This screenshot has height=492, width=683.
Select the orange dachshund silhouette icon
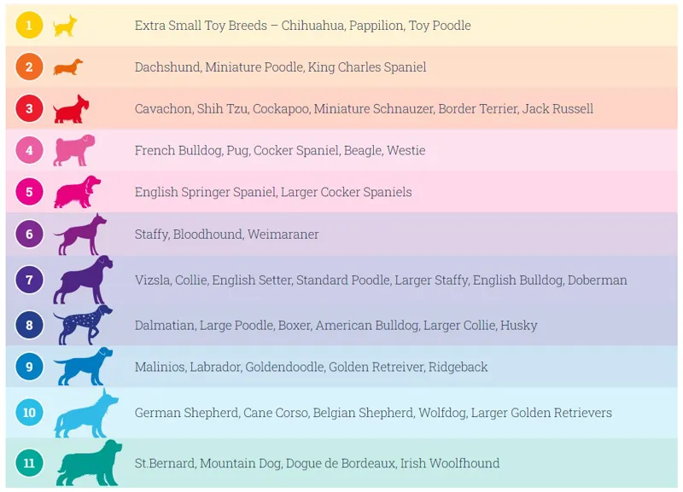tap(68, 67)
